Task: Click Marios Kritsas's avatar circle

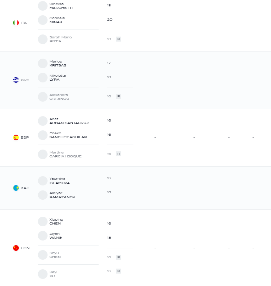Action: 43,64
